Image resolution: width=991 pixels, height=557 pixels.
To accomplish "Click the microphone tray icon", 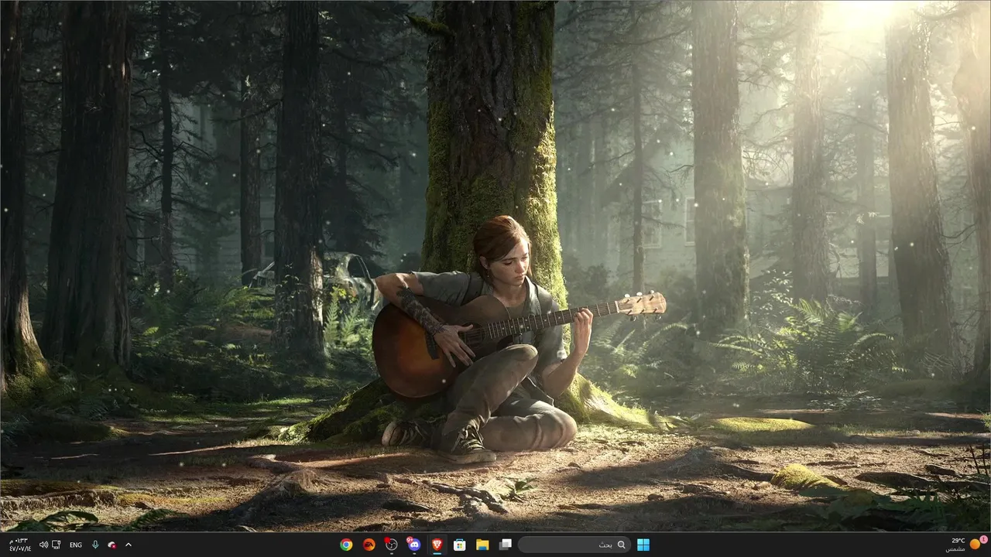I will [95, 545].
